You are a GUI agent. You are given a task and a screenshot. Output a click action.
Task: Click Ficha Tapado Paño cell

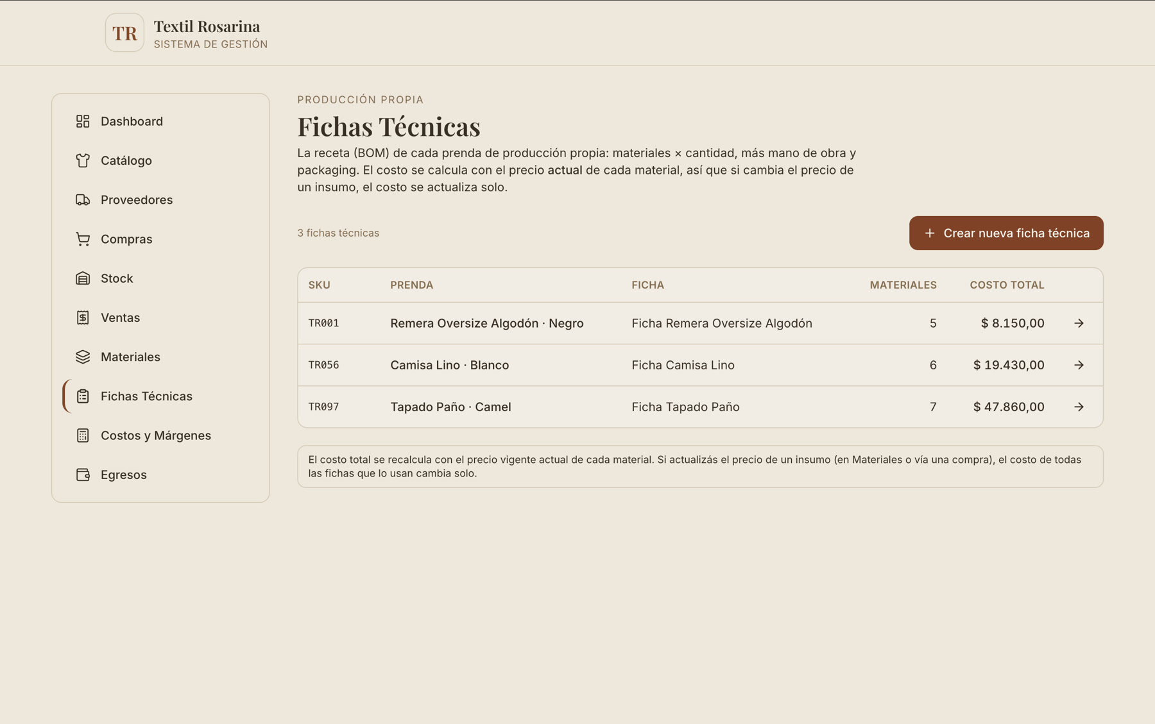[685, 407]
